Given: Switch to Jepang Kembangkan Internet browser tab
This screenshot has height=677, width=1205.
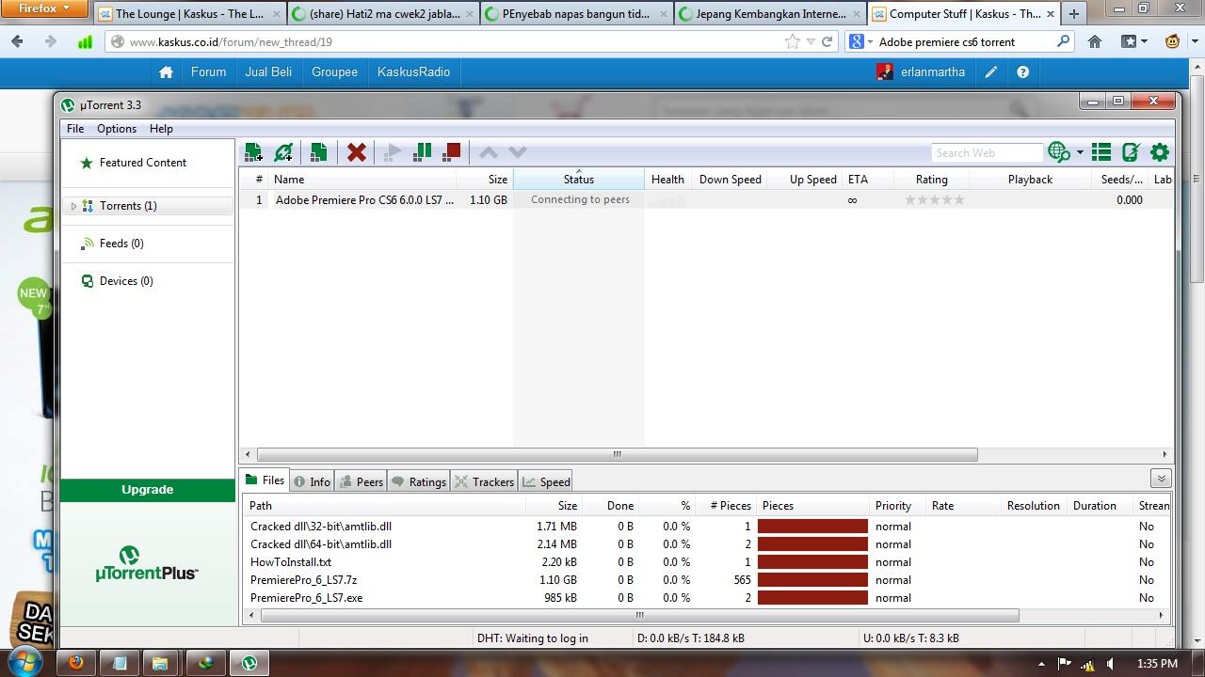Looking at the screenshot, I should 769,14.
